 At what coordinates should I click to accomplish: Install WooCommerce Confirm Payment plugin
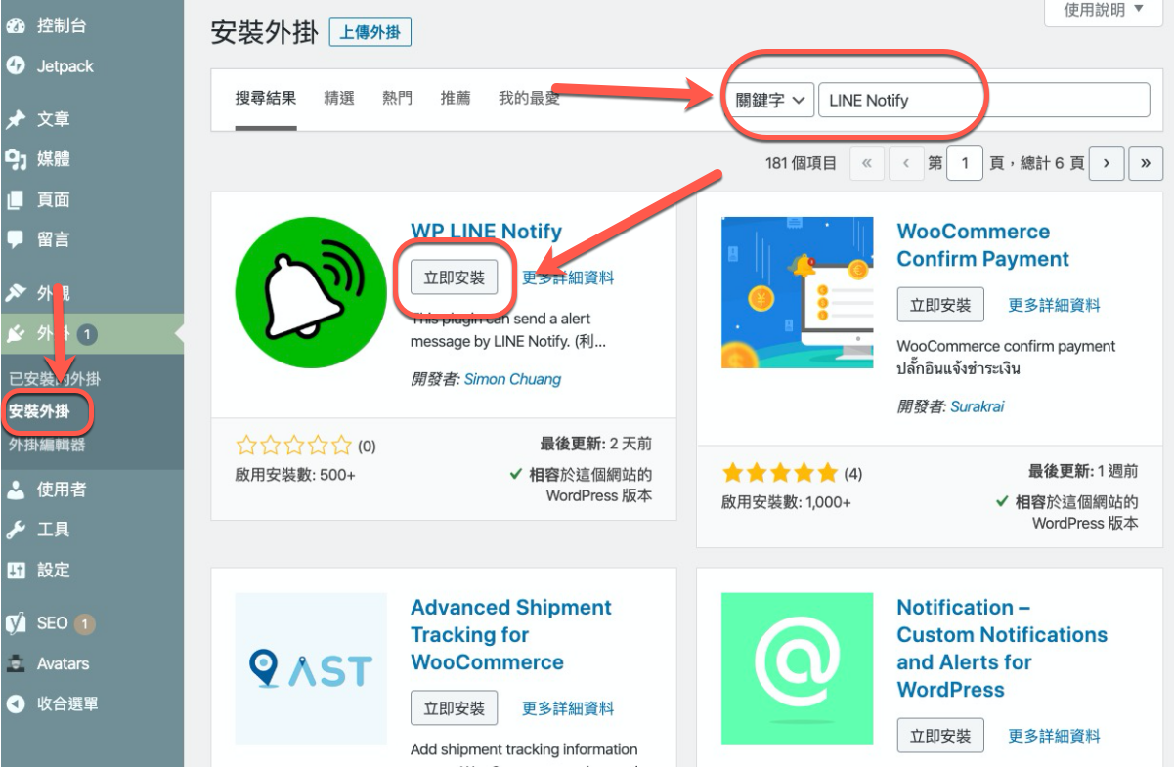pyautogui.click(x=940, y=305)
